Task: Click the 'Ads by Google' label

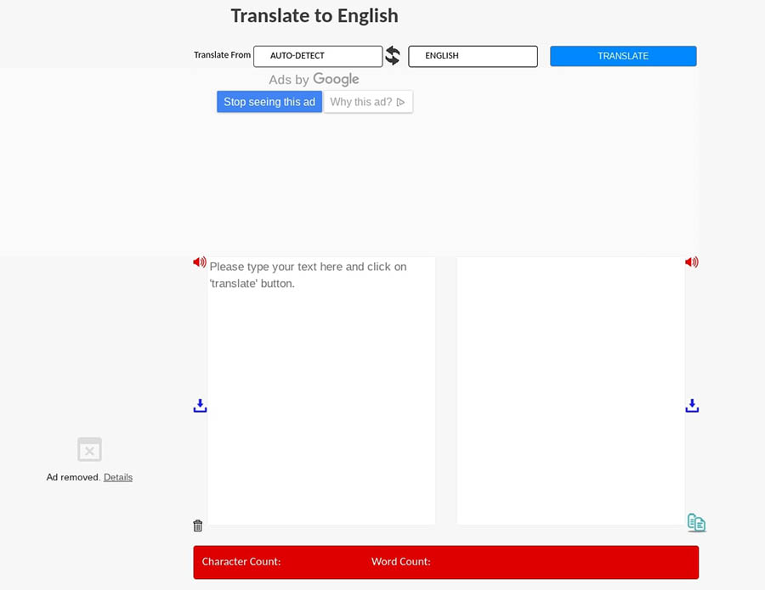Action: [x=314, y=80]
